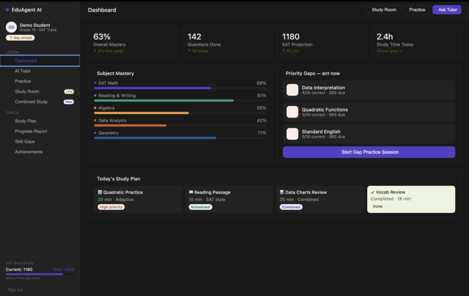Click the Quadratic Functions gap row
Viewport: 469px width, 296px height.
point(369,112)
